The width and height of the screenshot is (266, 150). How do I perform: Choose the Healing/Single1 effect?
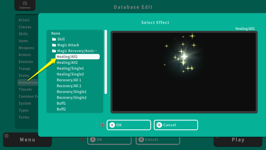70,68
